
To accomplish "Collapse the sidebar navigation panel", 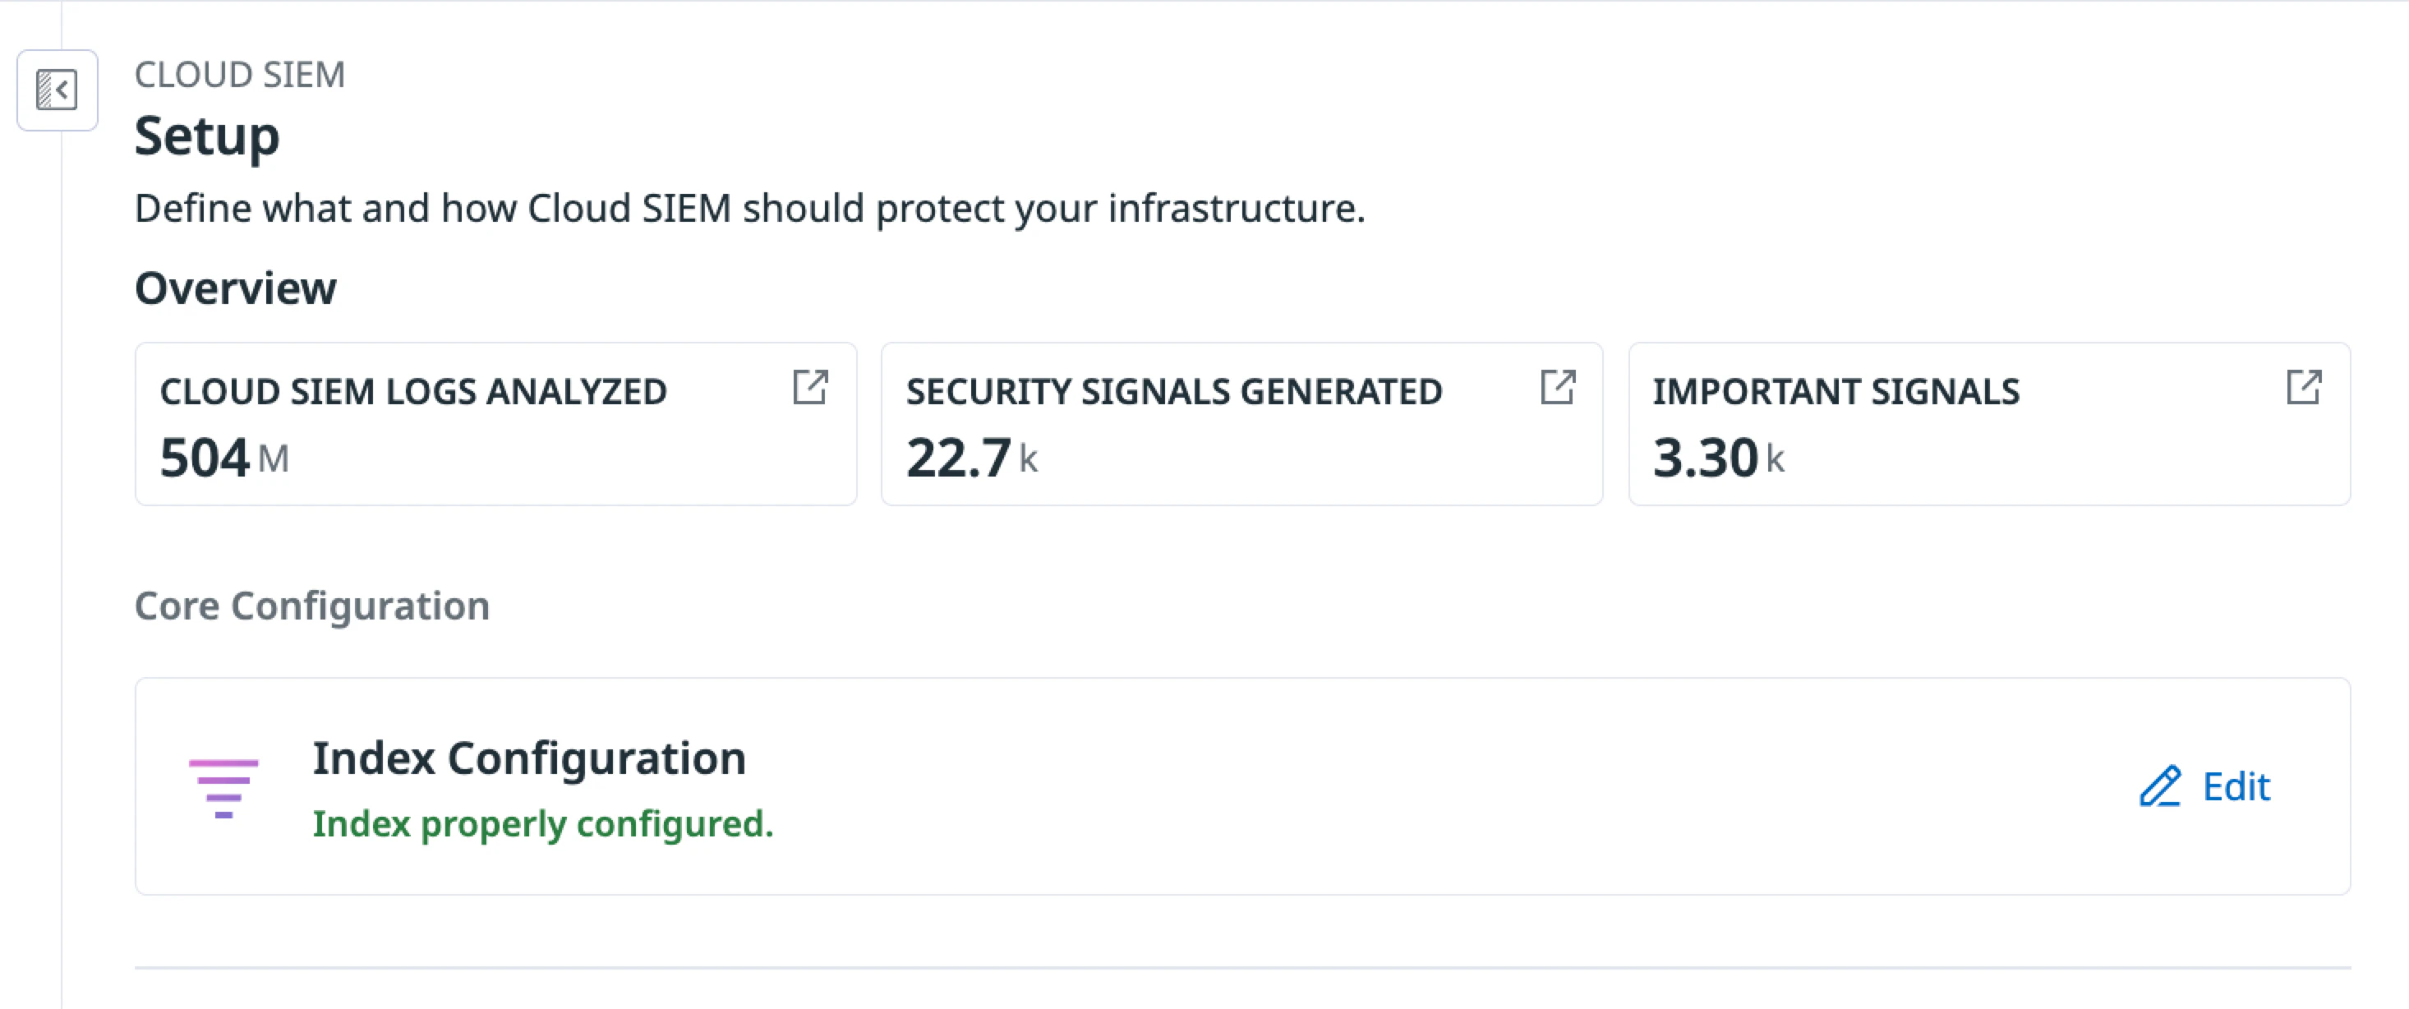I will [x=57, y=90].
